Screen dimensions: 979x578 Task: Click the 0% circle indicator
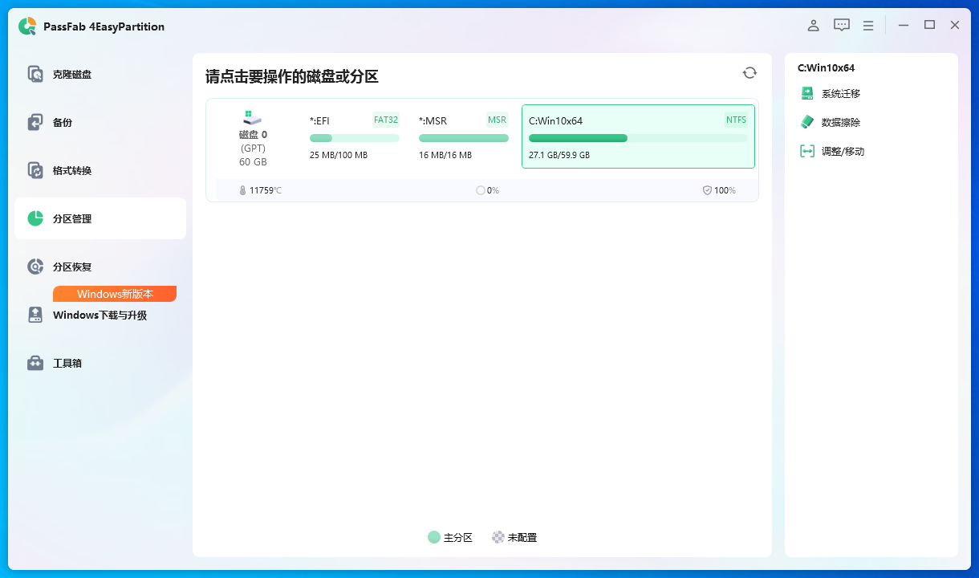pos(480,190)
